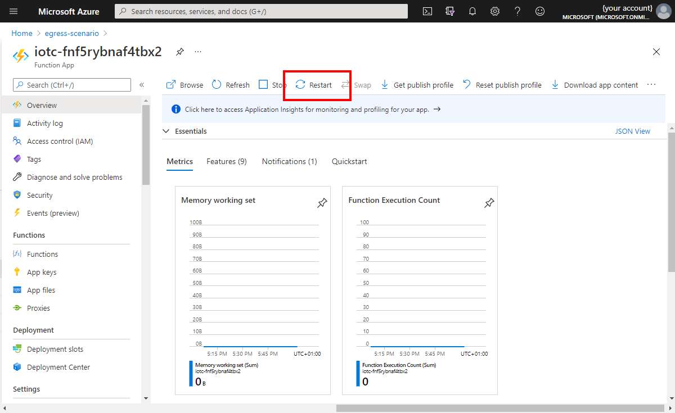This screenshot has width=675, height=413.
Task: Click the Stop button in toolbar
Action: (x=272, y=85)
